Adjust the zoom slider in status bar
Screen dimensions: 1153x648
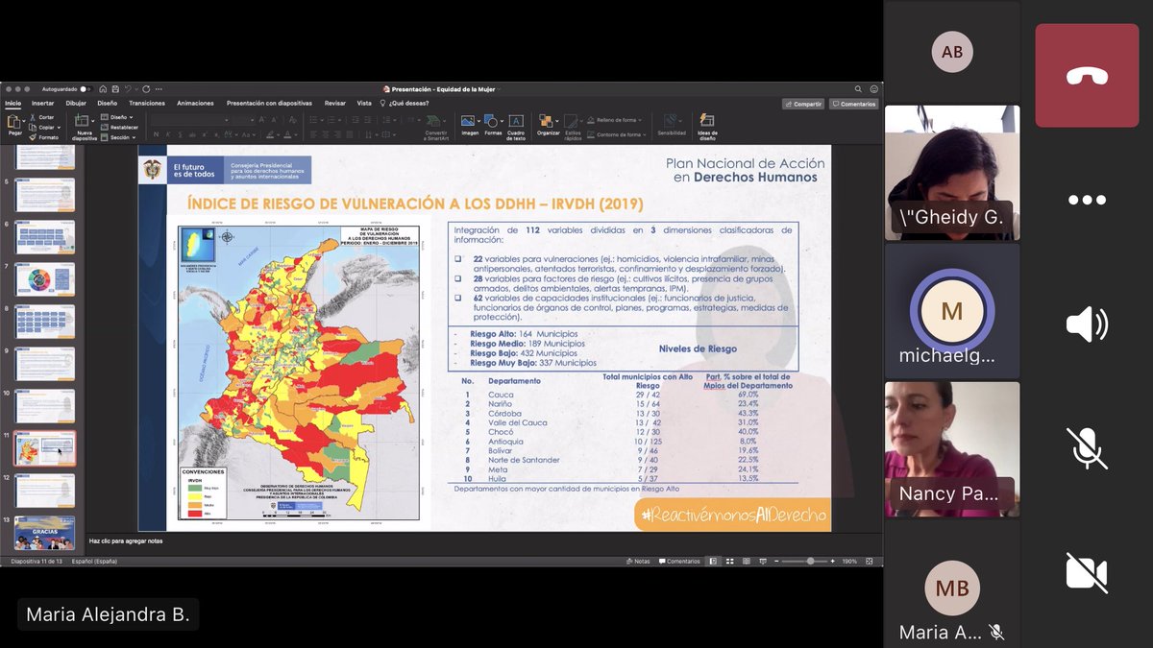point(810,561)
